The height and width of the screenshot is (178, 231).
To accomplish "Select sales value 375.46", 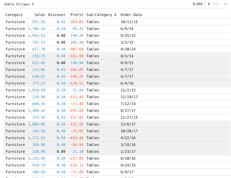I will 39,117.
